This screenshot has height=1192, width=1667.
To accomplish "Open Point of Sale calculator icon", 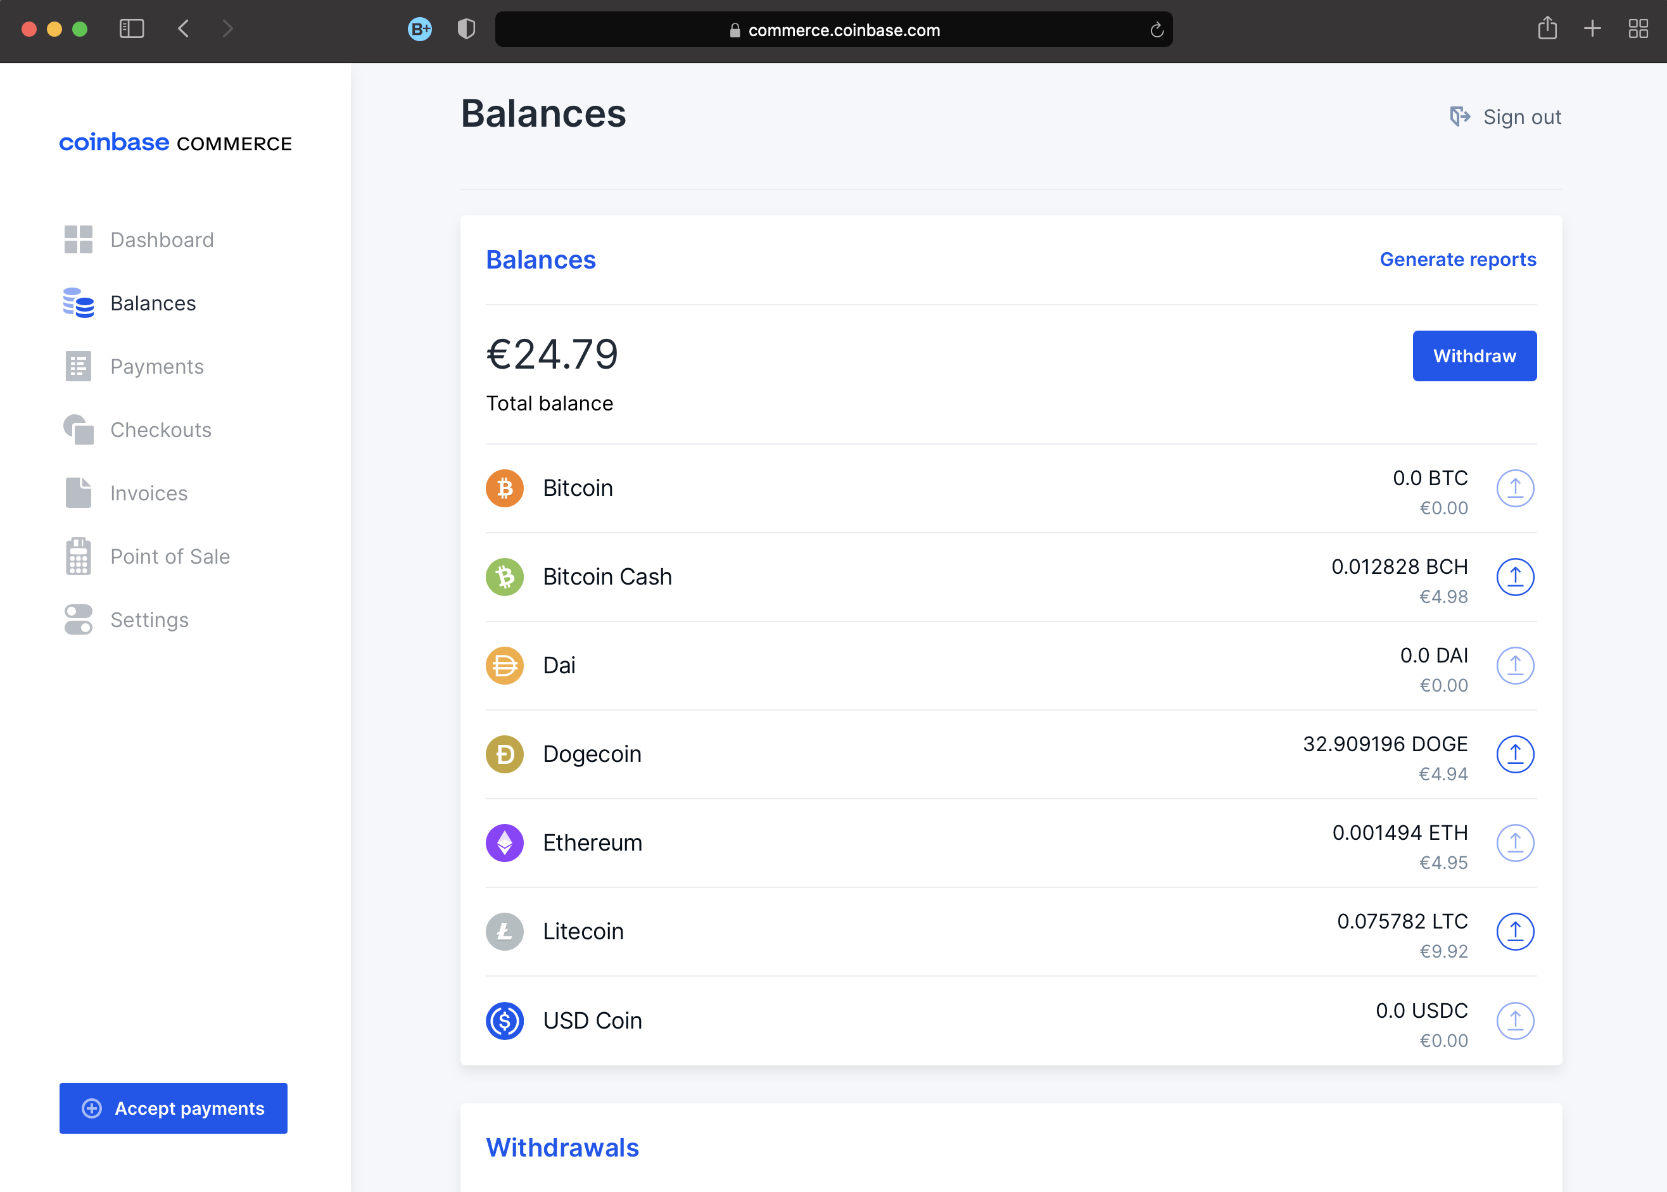I will point(77,556).
